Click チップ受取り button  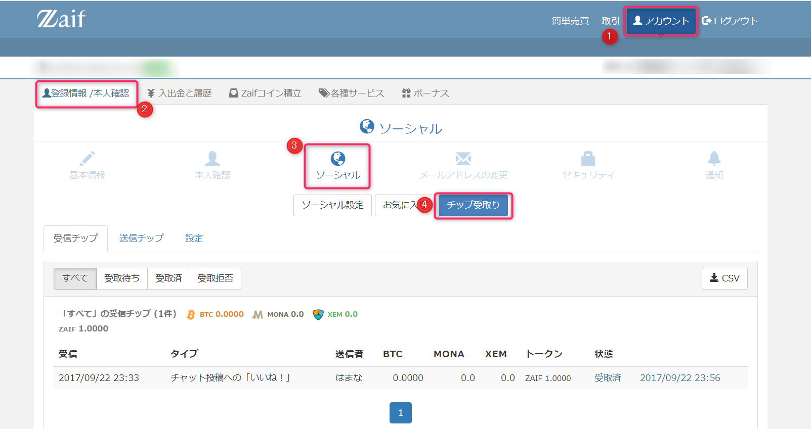pyautogui.click(x=473, y=205)
